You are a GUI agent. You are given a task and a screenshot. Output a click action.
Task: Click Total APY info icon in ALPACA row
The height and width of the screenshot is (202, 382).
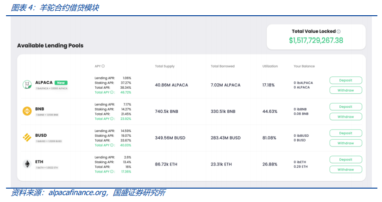(112, 92)
